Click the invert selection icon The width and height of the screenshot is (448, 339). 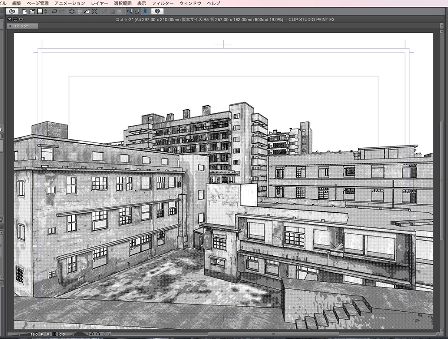[x=112, y=12]
